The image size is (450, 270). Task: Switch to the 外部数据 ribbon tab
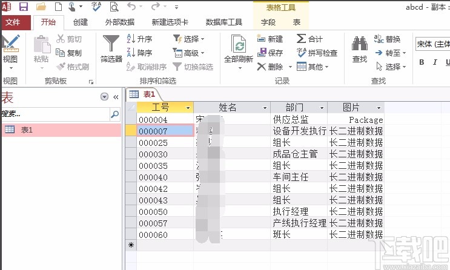(x=120, y=22)
